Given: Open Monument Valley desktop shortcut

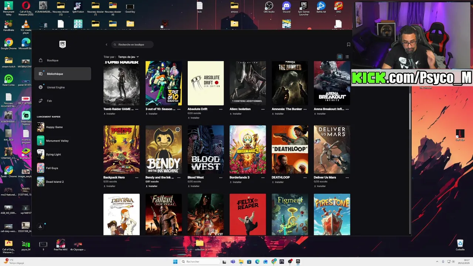Looking at the screenshot, I should [8, 8].
